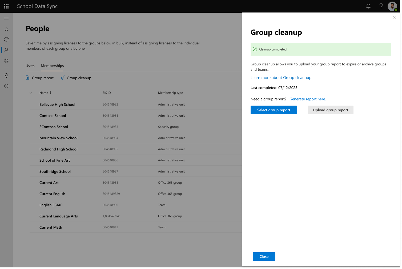Click the Generate report here link
The image size is (402, 269).
coord(308,99)
